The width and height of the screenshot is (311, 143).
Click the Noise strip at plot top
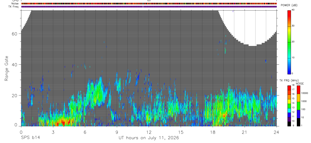click(x=149, y=4)
